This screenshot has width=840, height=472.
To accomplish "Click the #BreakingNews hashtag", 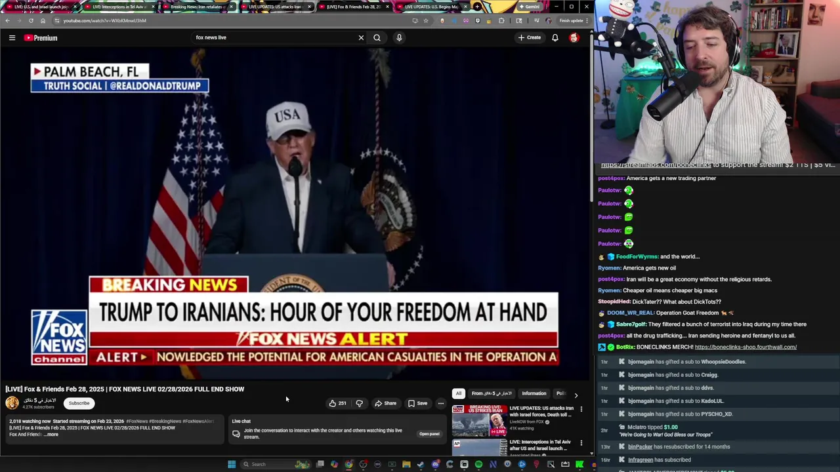I will [165, 422].
